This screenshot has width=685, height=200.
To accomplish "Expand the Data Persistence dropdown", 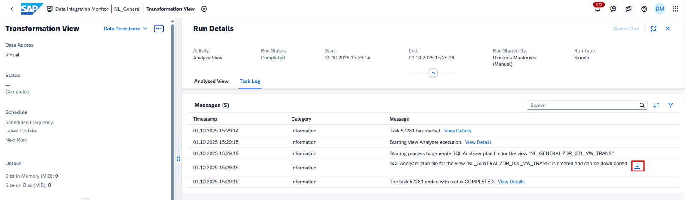I will 125,29.
